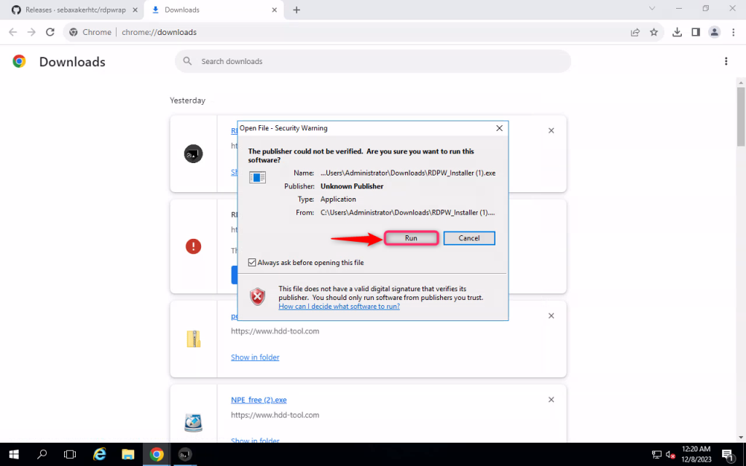Open the Downloads search icon
Image resolution: width=746 pixels, height=466 pixels.
(x=187, y=61)
